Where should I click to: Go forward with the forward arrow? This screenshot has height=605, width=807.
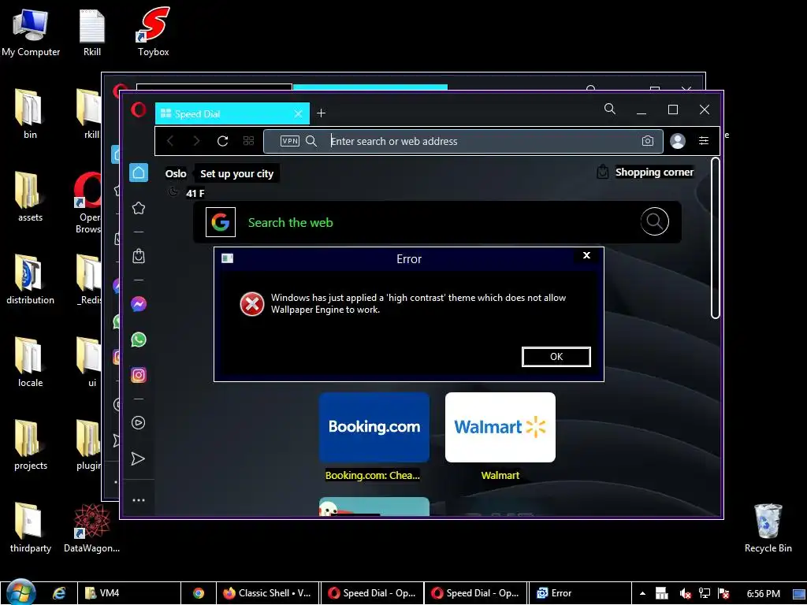196,141
